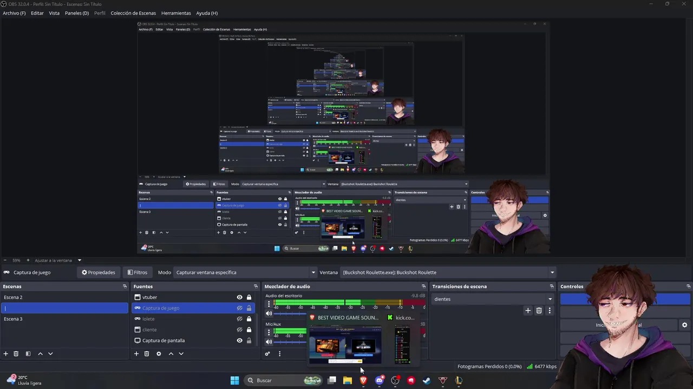Unlock the vtuber source
The width and height of the screenshot is (693, 389).
point(249,297)
